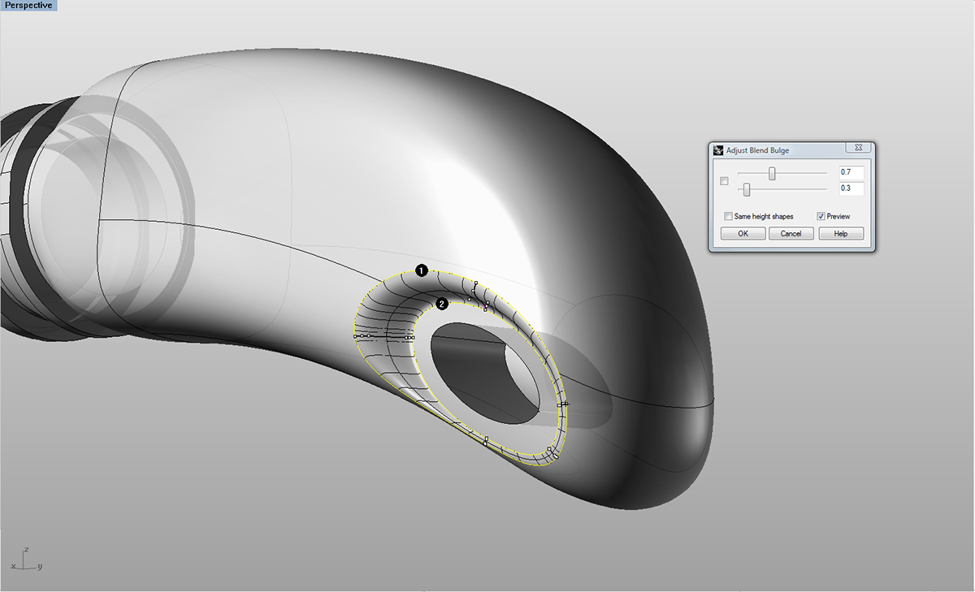Enable Same height shapes
Image resolution: width=975 pixels, height=592 pixels.
pyautogui.click(x=728, y=216)
